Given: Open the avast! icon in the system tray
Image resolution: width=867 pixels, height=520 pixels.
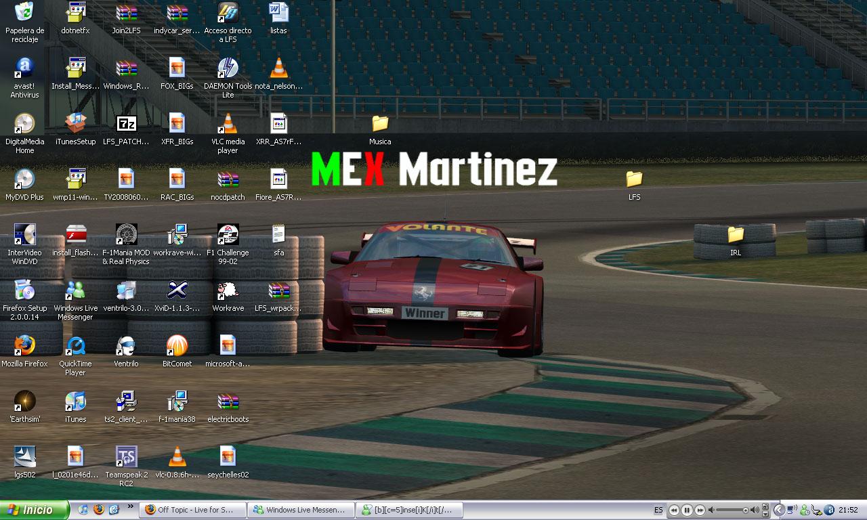Looking at the screenshot, I should tap(830, 510).
